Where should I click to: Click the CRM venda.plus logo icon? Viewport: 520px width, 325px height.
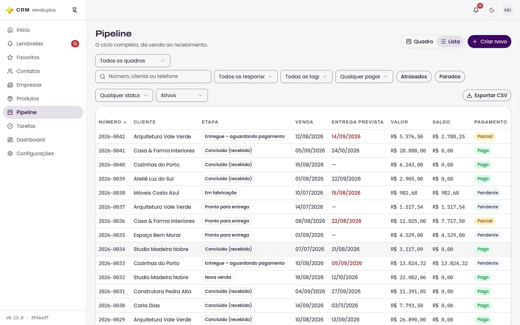[x=10, y=10]
